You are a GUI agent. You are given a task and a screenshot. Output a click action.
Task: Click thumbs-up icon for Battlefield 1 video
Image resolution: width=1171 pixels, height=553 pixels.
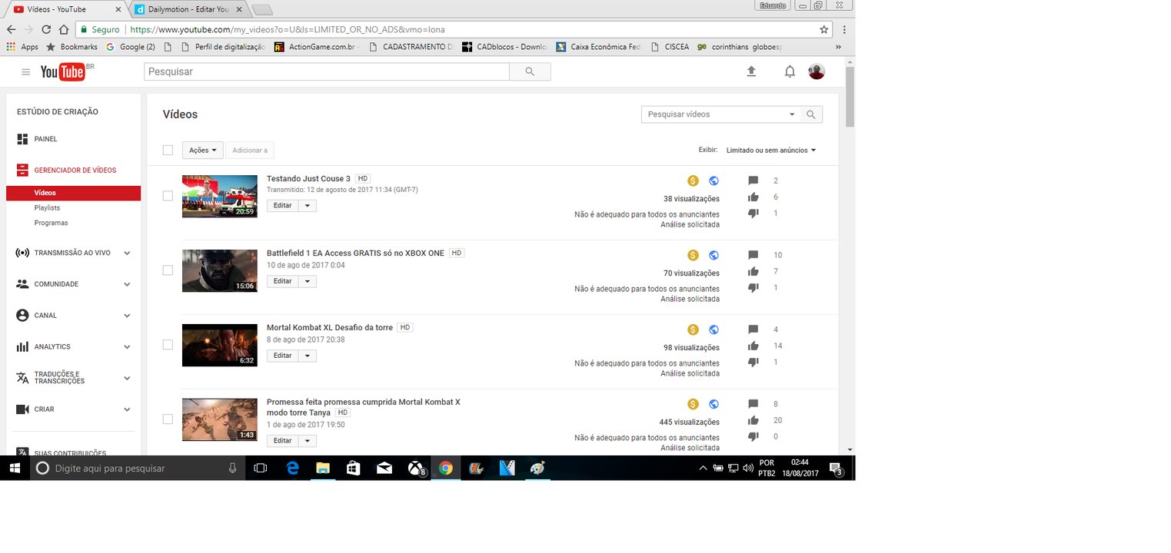(753, 271)
